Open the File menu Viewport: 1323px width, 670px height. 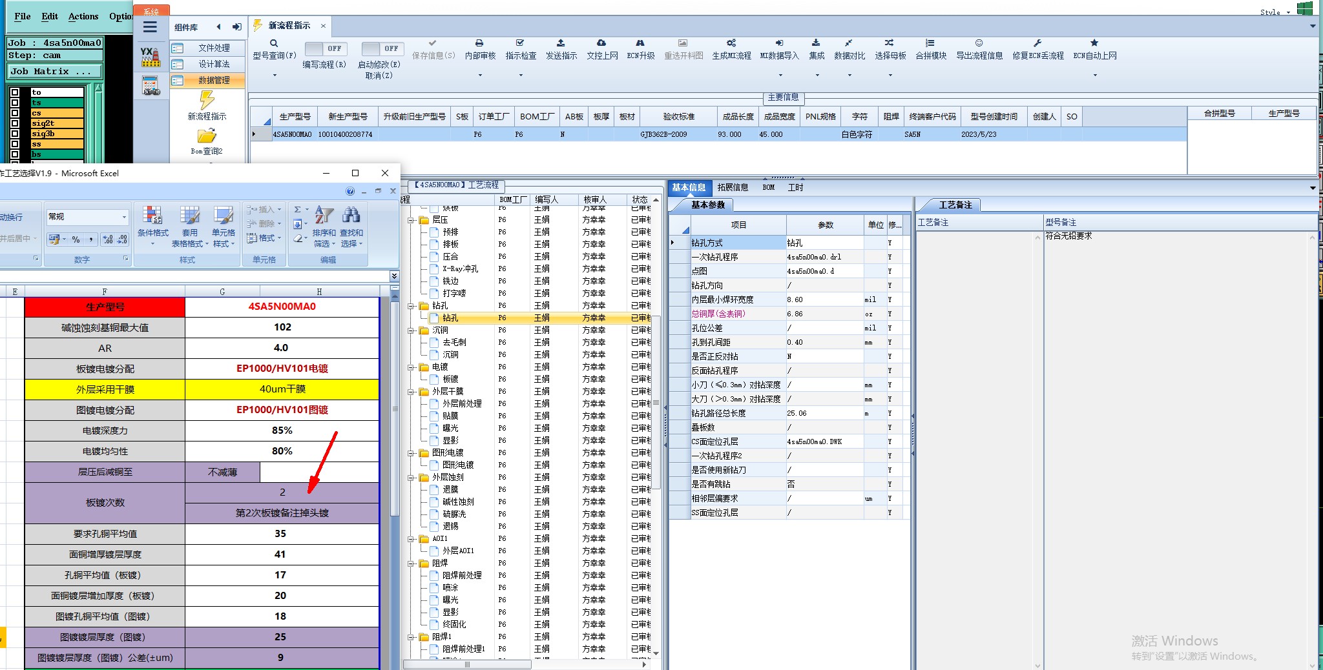(x=23, y=16)
